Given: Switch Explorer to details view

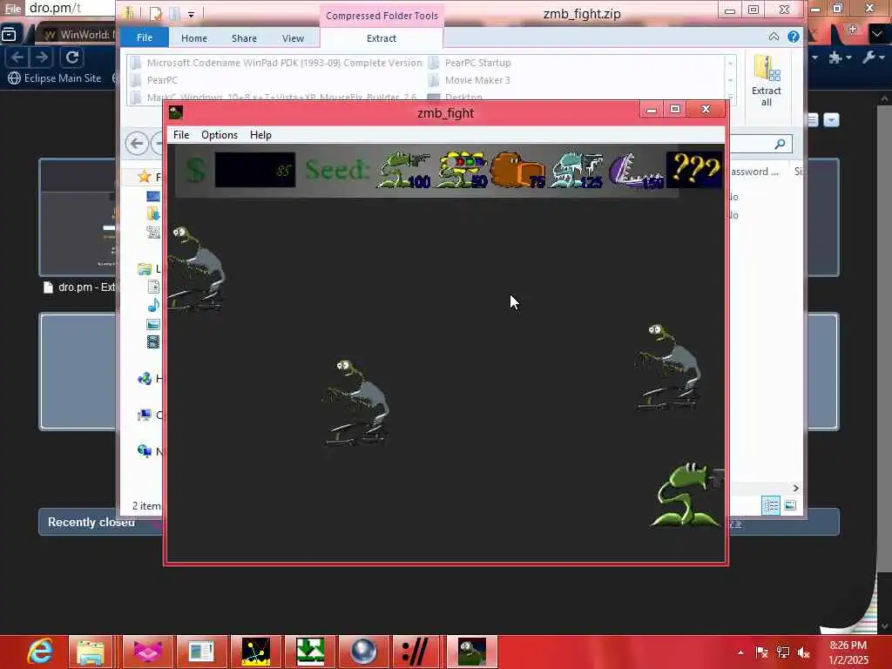Looking at the screenshot, I should point(771,505).
